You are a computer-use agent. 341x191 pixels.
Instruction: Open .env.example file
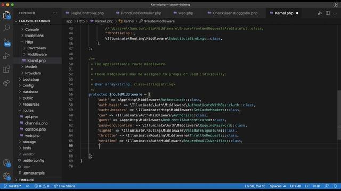[x=34, y=173]
